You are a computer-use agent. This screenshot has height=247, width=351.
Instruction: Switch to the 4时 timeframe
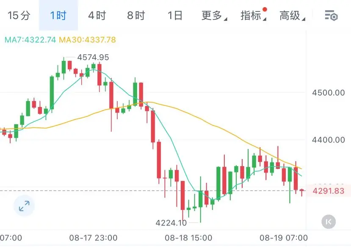pos(97,16)
